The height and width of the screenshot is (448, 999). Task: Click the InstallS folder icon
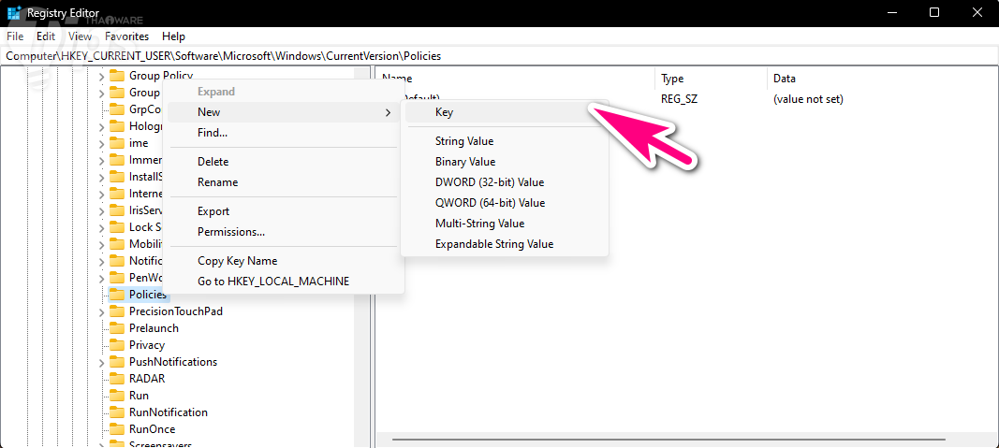click(117, 176)
